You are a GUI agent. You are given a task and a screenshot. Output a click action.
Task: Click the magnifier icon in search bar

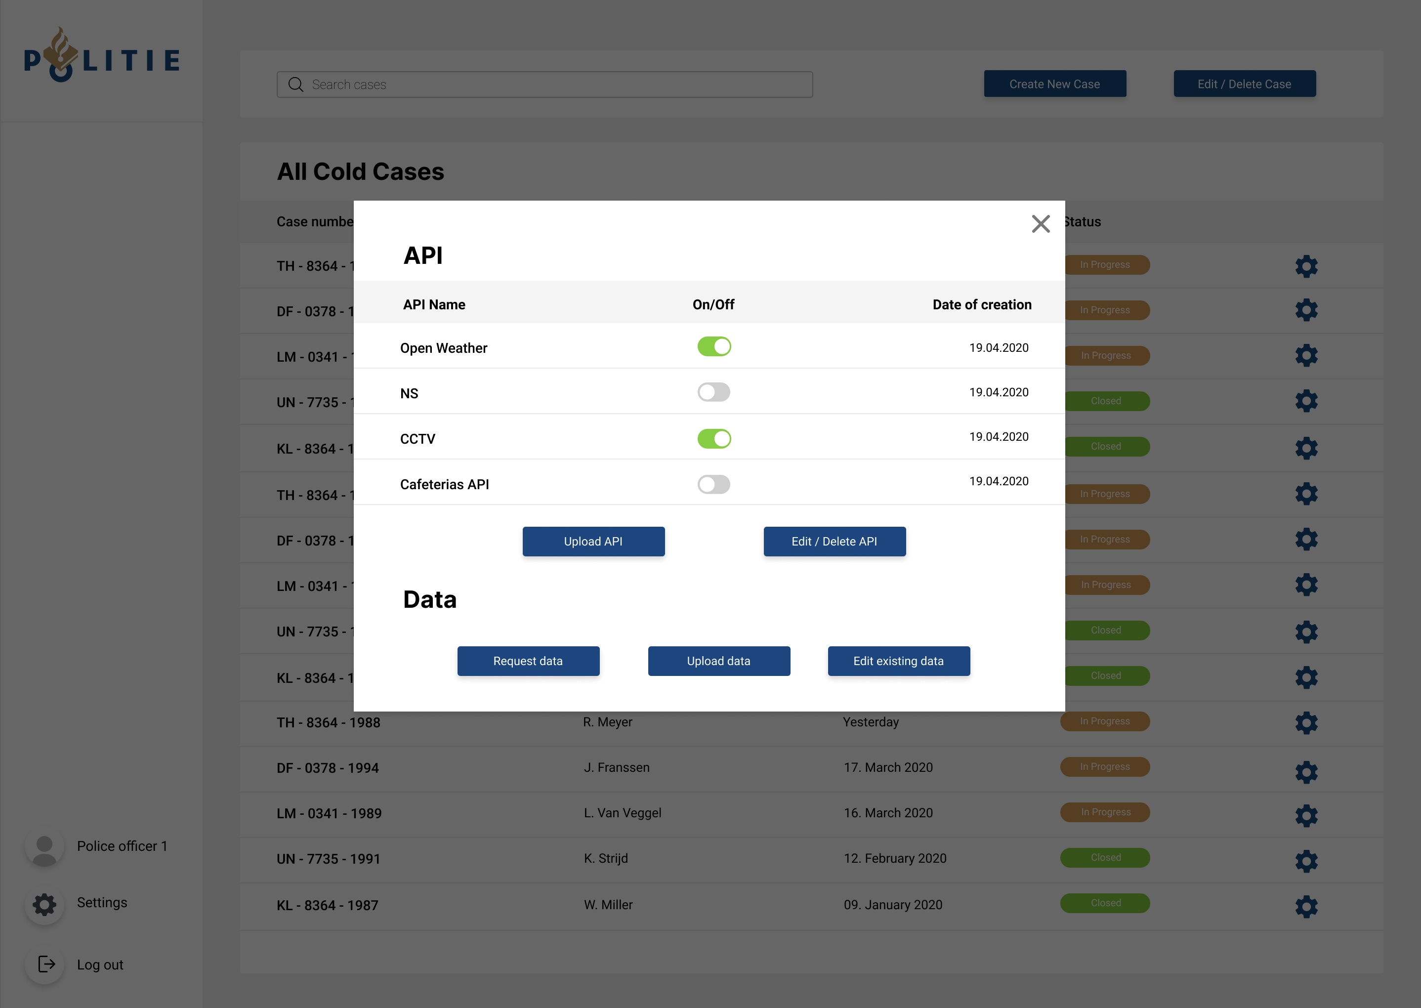pyautogui.click(x=296, y=84)
